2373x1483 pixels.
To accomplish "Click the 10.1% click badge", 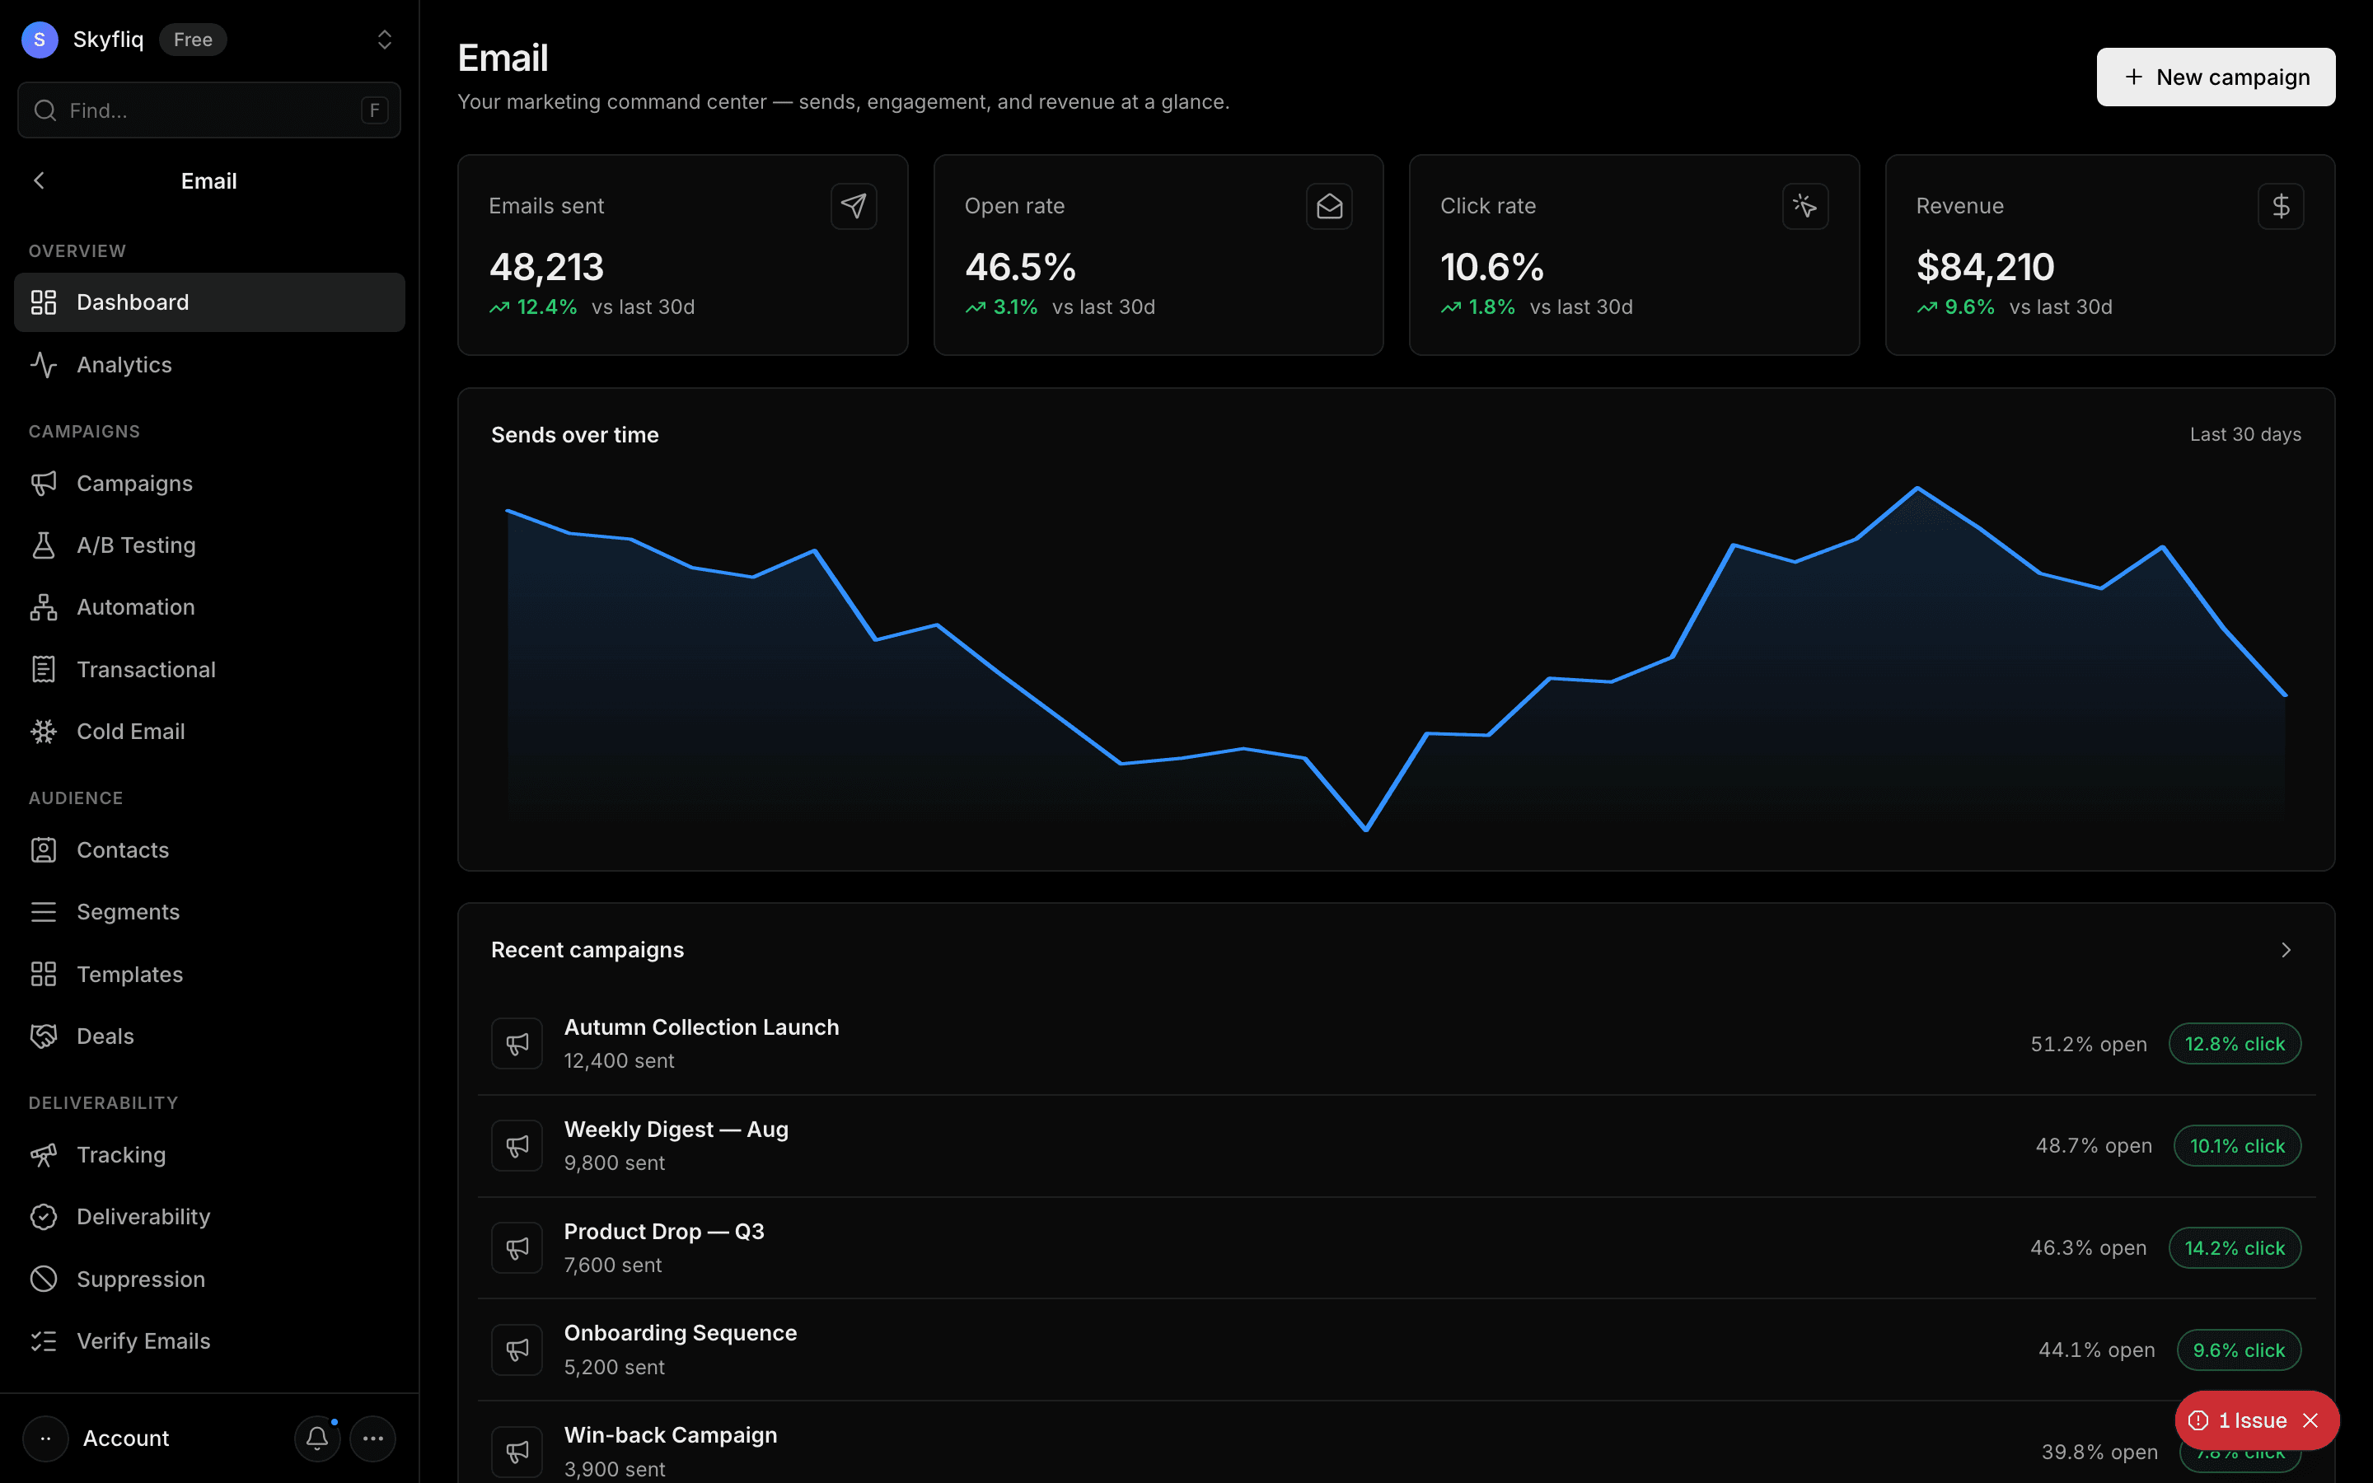I will pyautogui.click(x=2237, y=1145).
